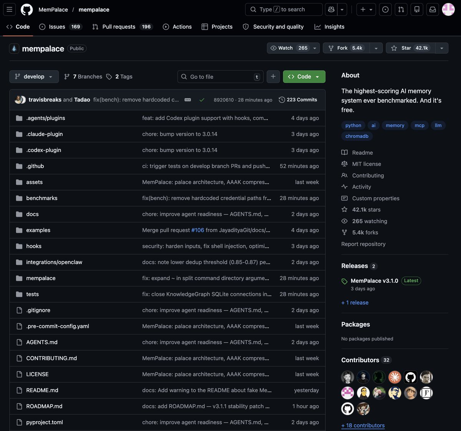This screenshot has height=431, width=461.
Task: Open the MemPalace repository avatar icon
Action: coord(14,48)
